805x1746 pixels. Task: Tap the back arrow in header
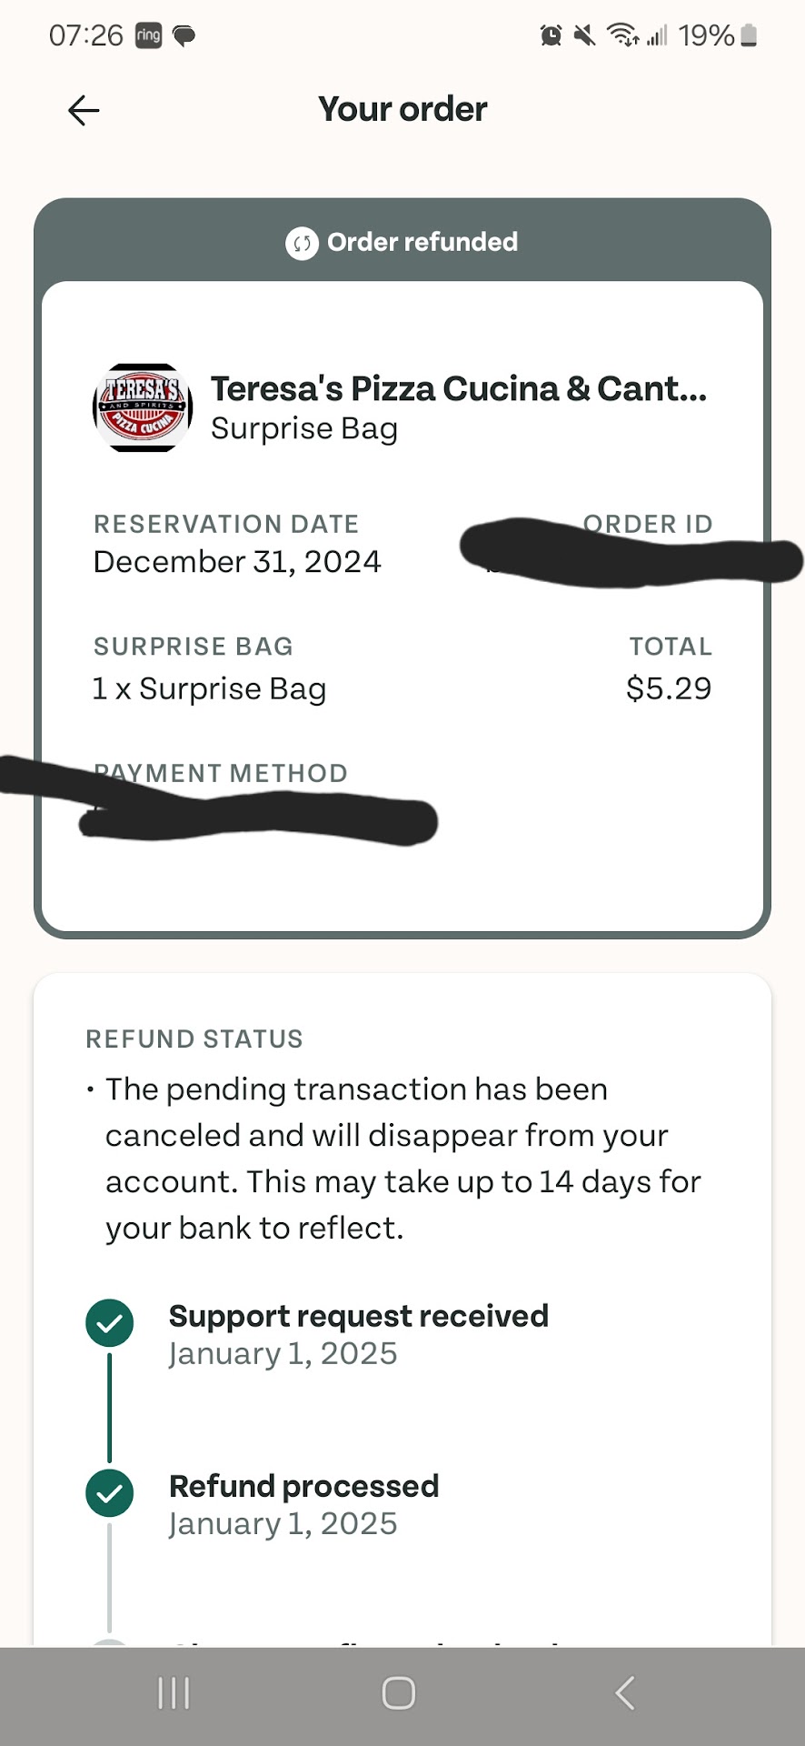(84, 110)
